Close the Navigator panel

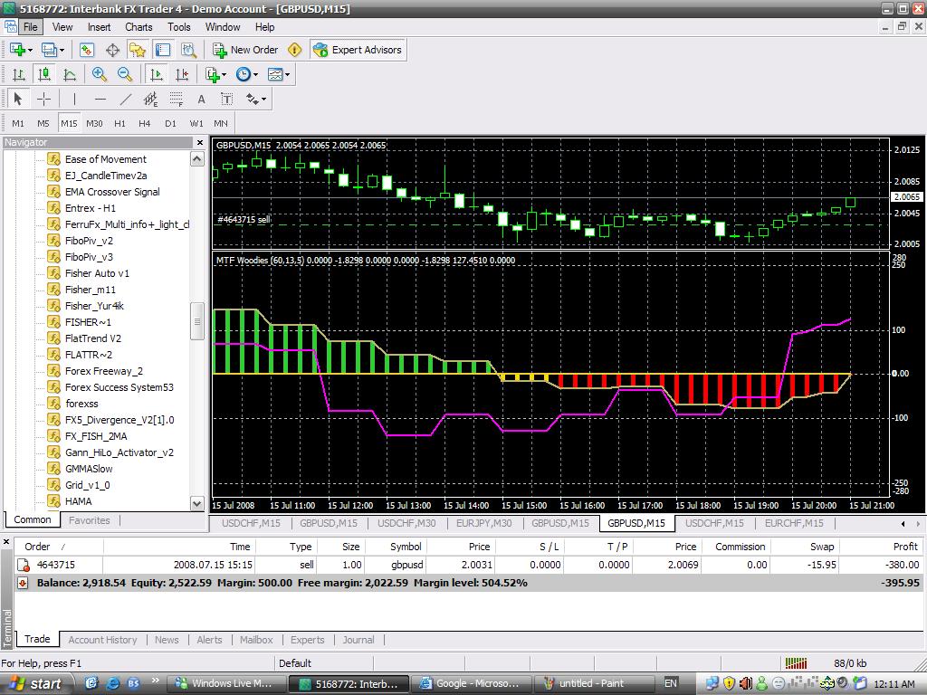point(200,142)
